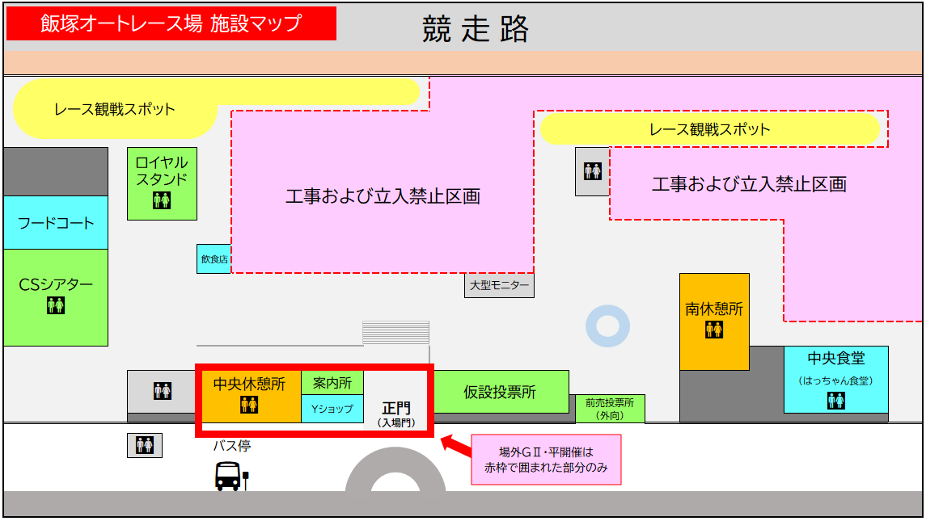Click the Yショップ box
The height and width of the screenshot is (521, 926).
(x=332, y=409)
